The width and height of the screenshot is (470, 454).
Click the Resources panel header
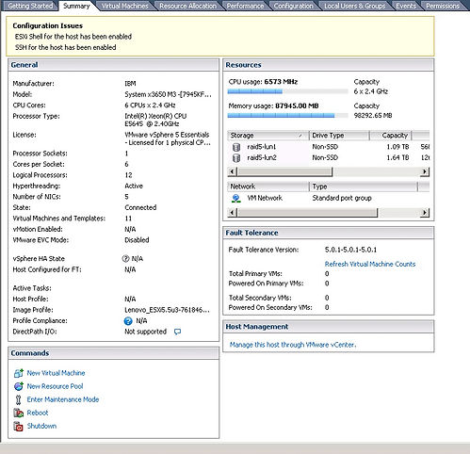(329, 65)
